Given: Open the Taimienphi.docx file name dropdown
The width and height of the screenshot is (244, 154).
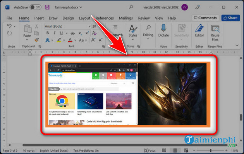Looking at the screenshot, I should (x=68, y=7).
